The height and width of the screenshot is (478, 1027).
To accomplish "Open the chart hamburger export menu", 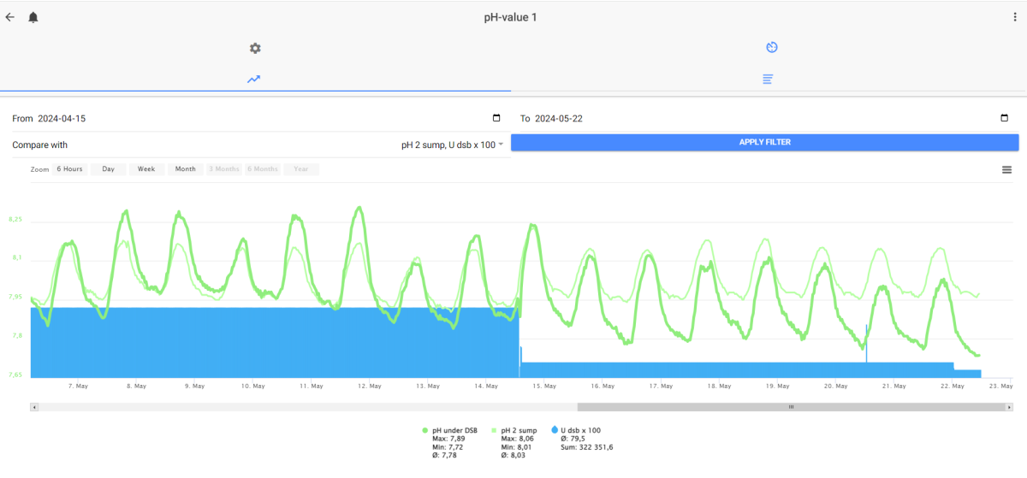I will point(1006,169).
